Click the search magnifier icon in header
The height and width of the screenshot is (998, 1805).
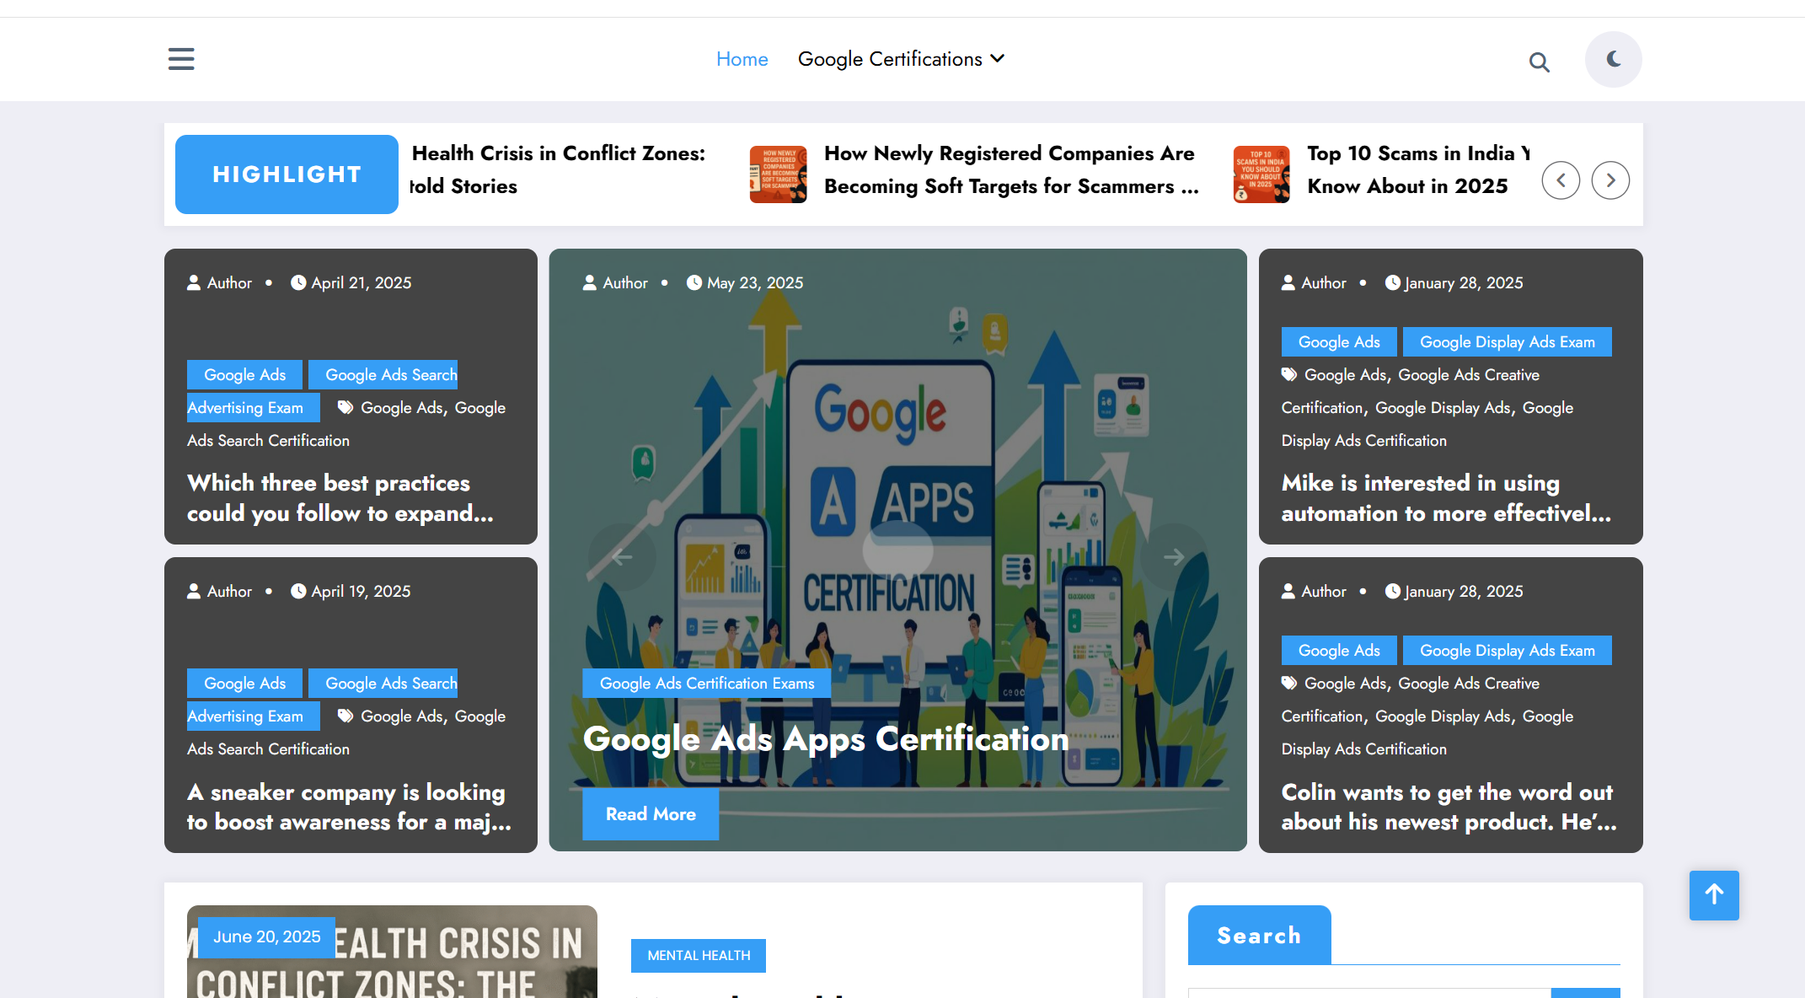point(1539,62)
